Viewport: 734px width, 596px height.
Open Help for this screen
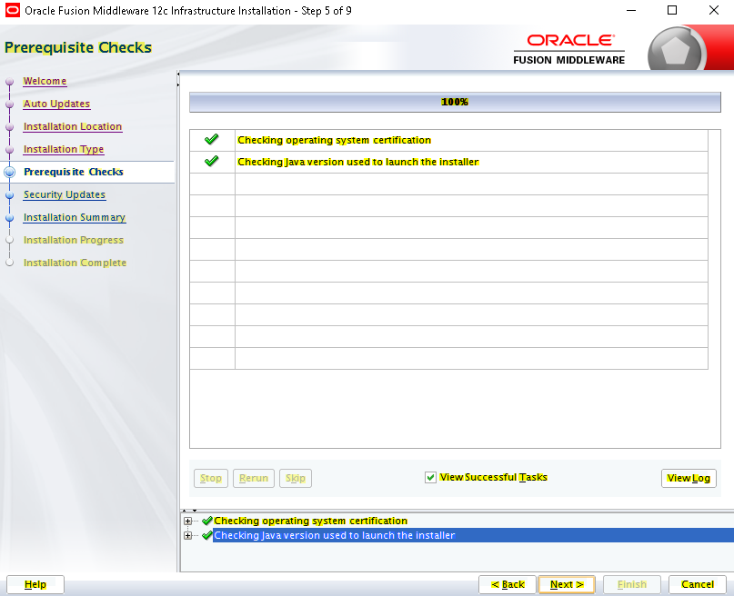pyautogui.click(x=35, y=584)
